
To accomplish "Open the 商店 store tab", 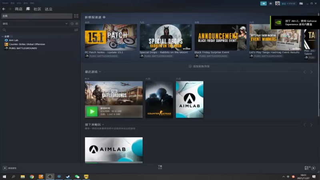I will (18, 9).
